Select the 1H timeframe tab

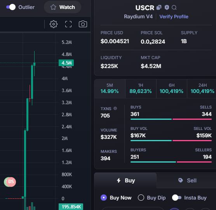(x=141, y=88)
